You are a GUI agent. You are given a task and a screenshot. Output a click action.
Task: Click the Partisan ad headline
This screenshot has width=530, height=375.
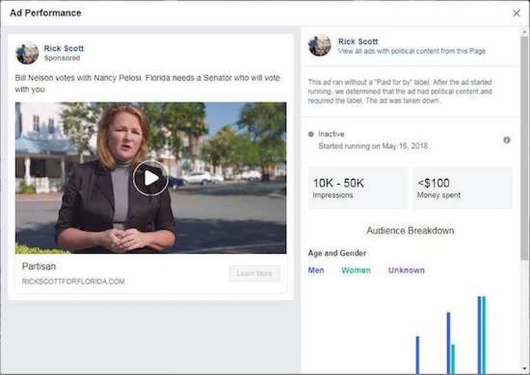[39, 267]
